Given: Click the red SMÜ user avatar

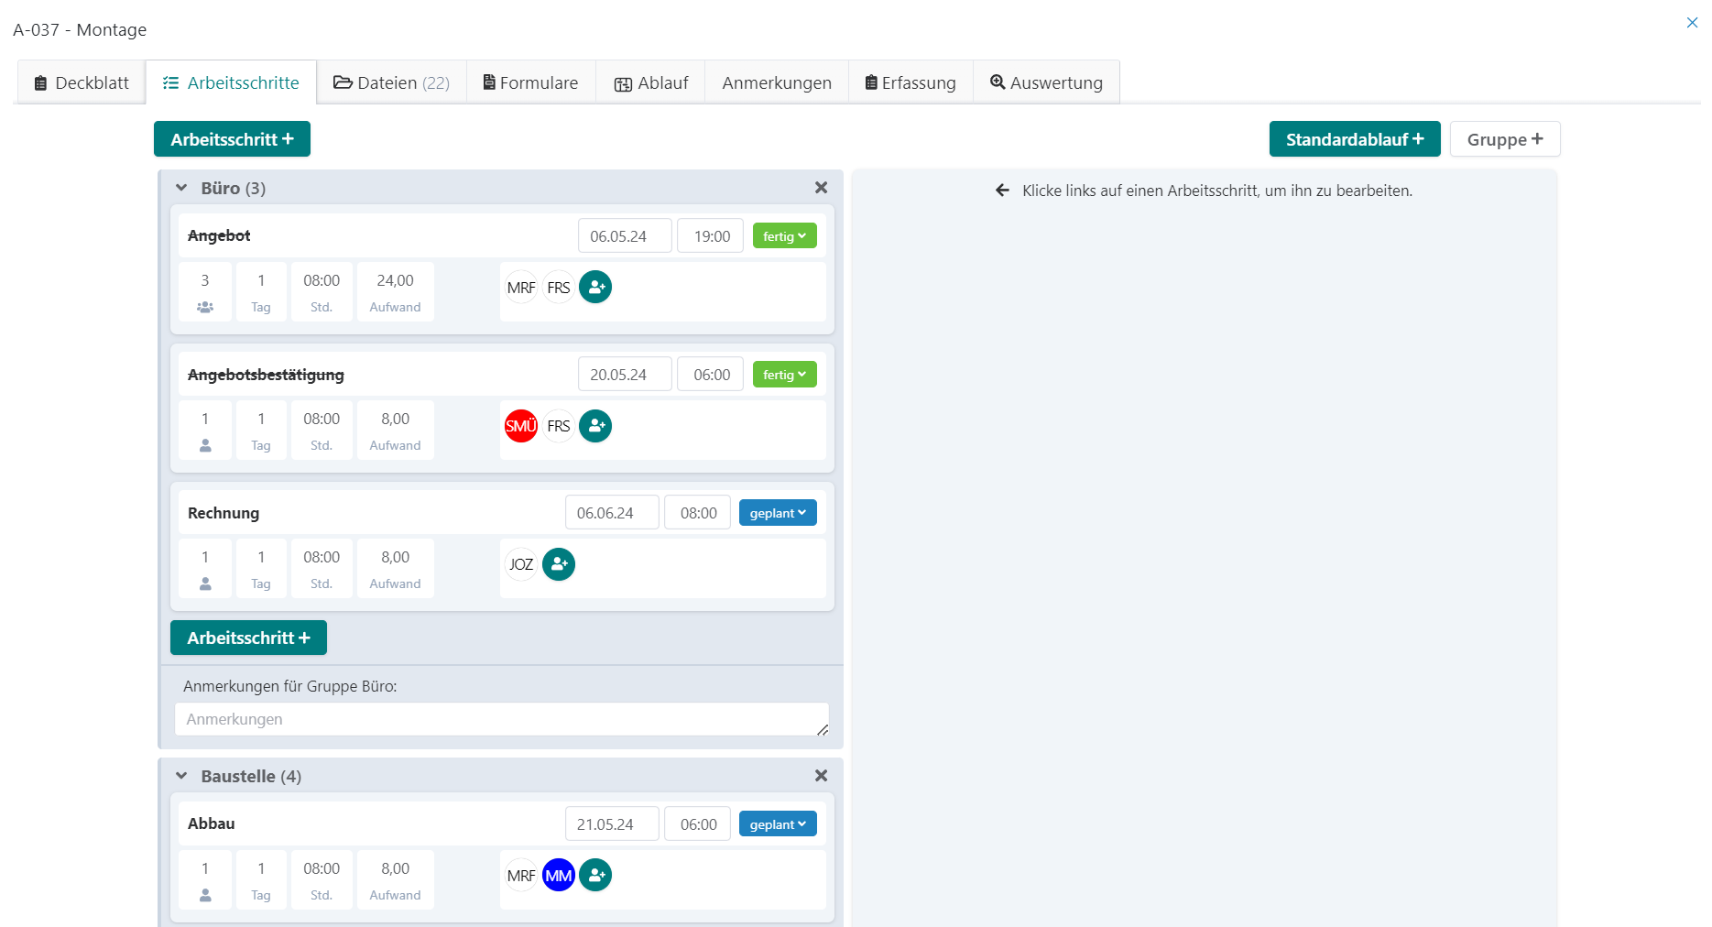Looking at the screenshot, I should pos(521,426).
